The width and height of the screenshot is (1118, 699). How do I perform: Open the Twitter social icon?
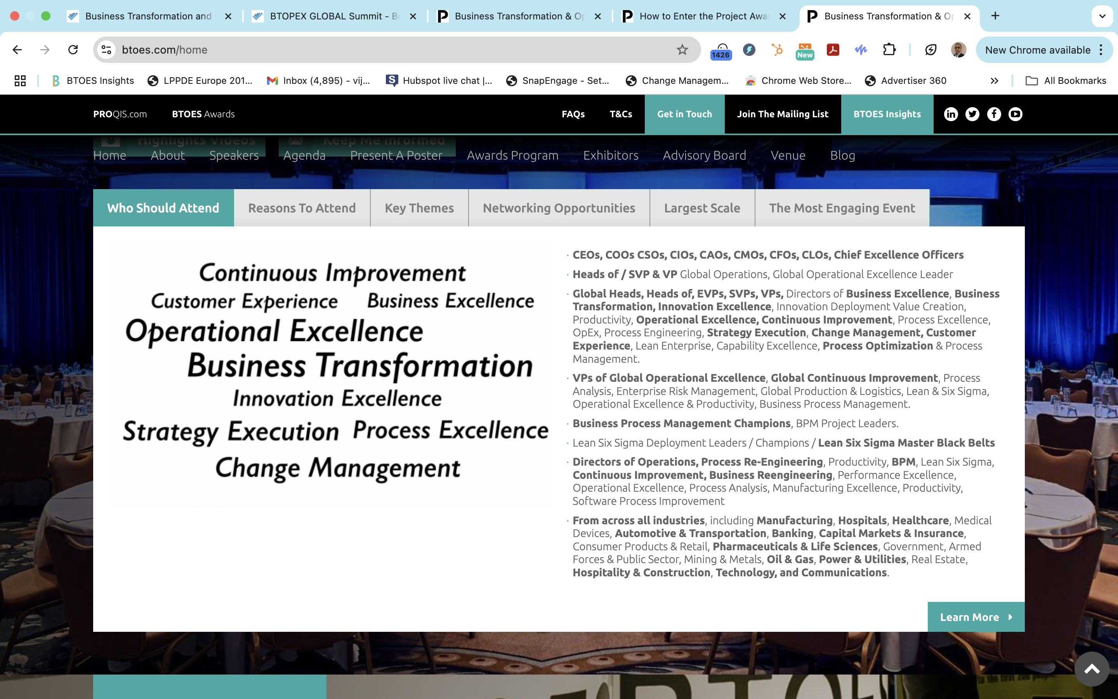pos(972,114)
